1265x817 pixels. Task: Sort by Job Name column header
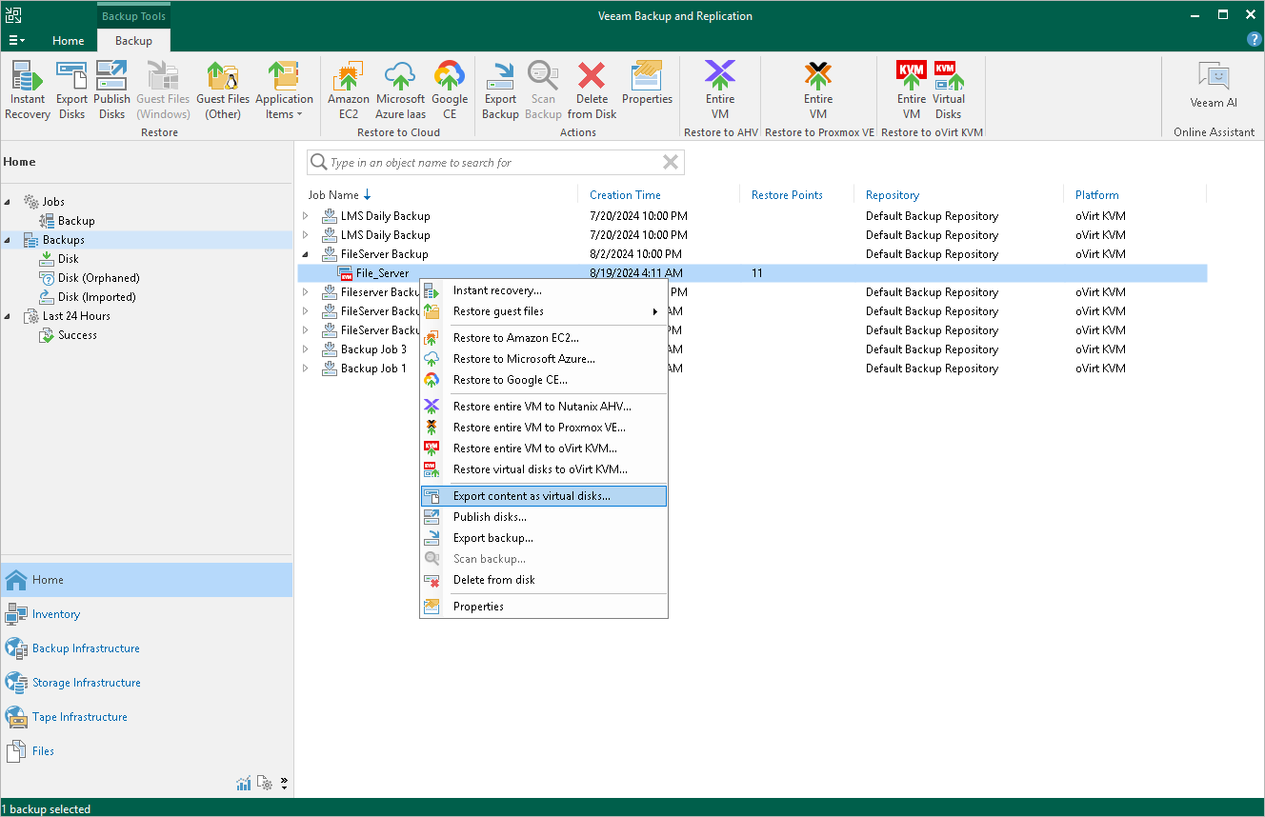(333, 195)
